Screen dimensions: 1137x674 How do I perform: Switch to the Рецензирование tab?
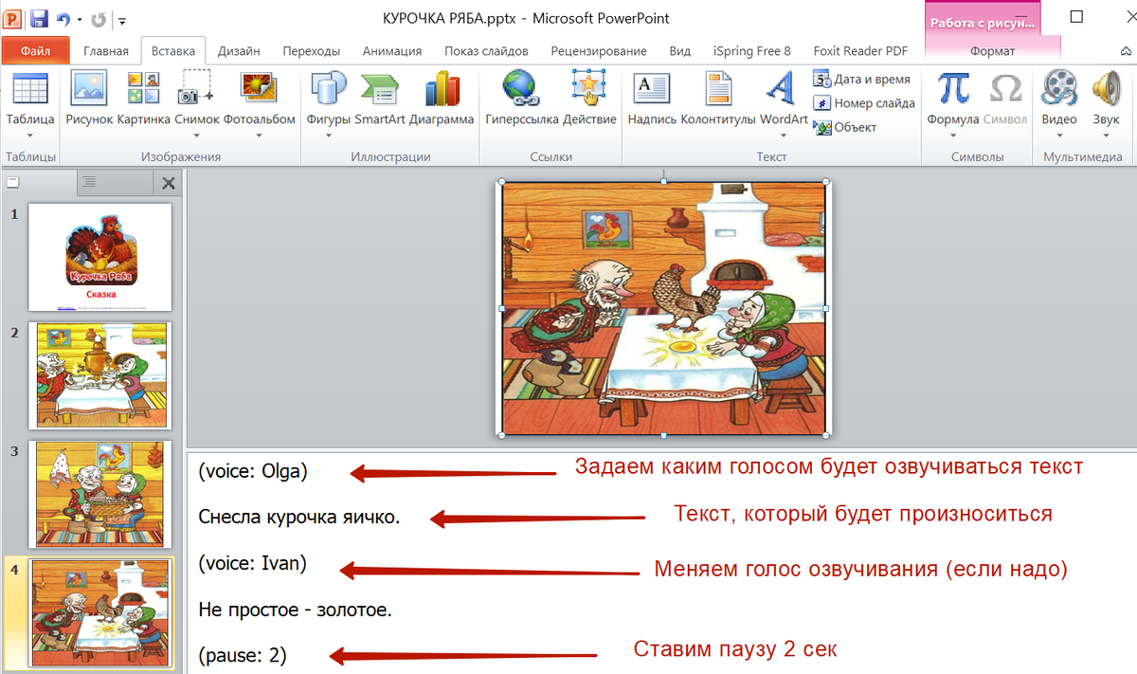[x=599, y=51]
